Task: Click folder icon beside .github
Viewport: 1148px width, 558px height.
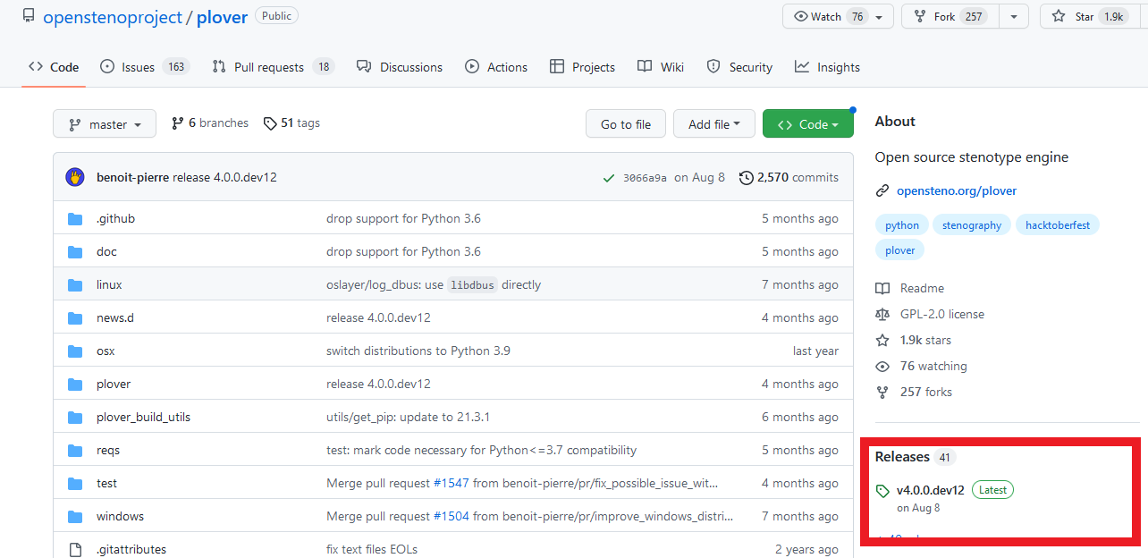Action: click(x=75, y=218)
